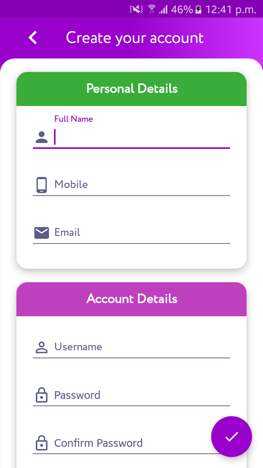
Task: Tap the lock icon beside Confirm Password
Action: click(x=42, y=443)
